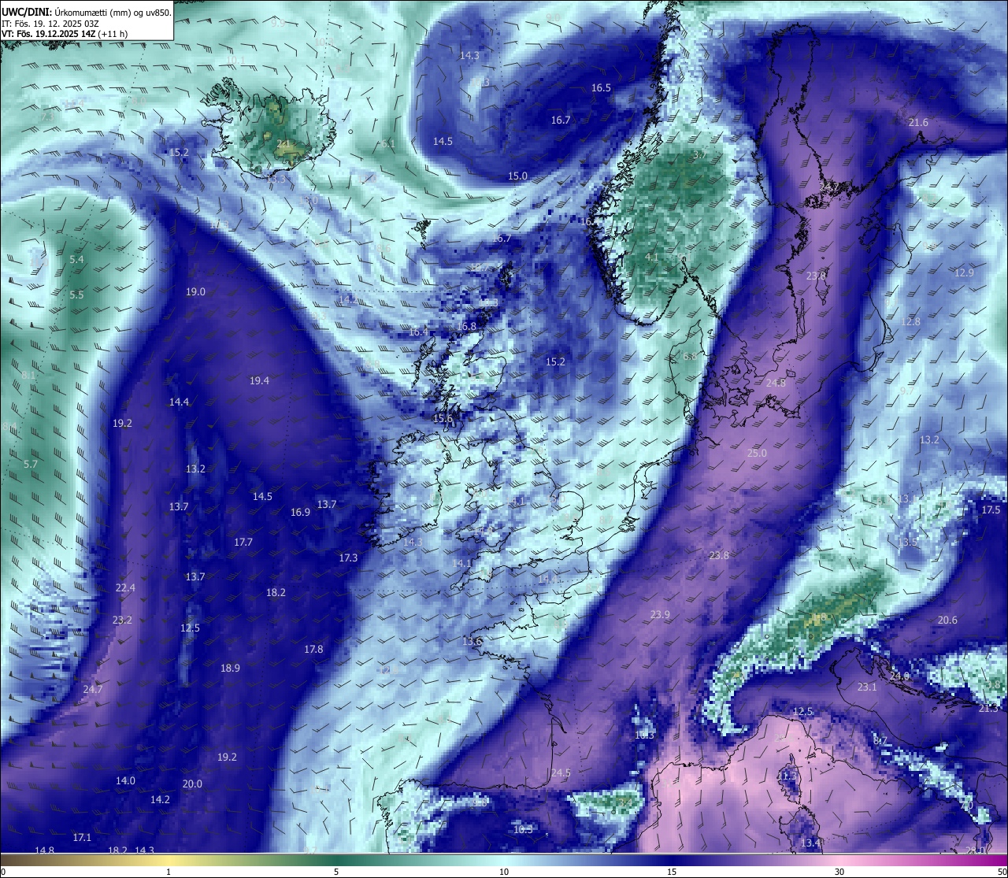
Task: Click the 18.9 value on the map
Action: coord(230,669)
